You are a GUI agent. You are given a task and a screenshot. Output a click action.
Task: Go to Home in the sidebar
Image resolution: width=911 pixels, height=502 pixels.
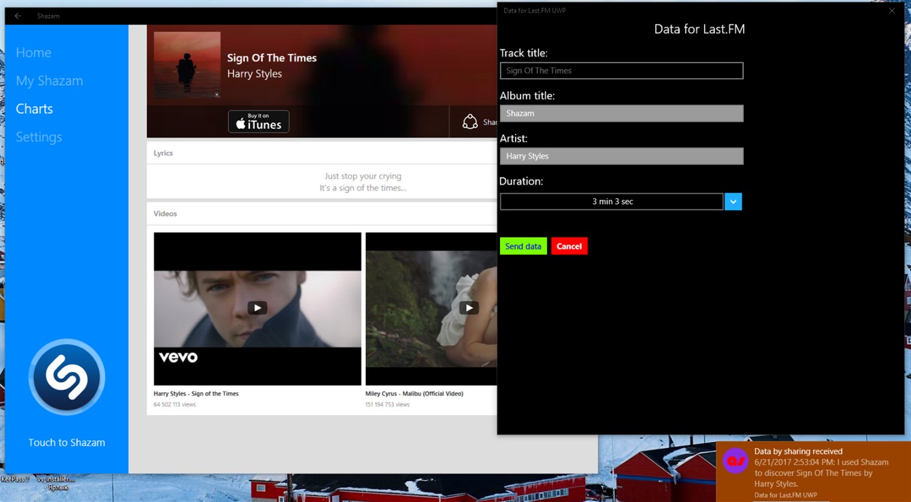tap(33, 53)
